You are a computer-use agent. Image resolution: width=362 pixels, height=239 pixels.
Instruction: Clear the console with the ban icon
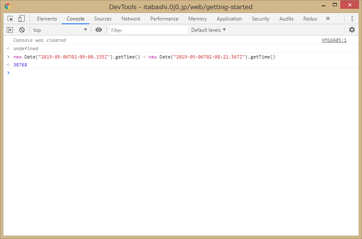click(22, 30)
